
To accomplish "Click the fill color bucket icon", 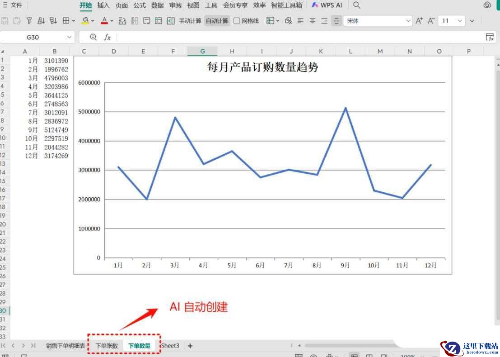I will 85,21.
